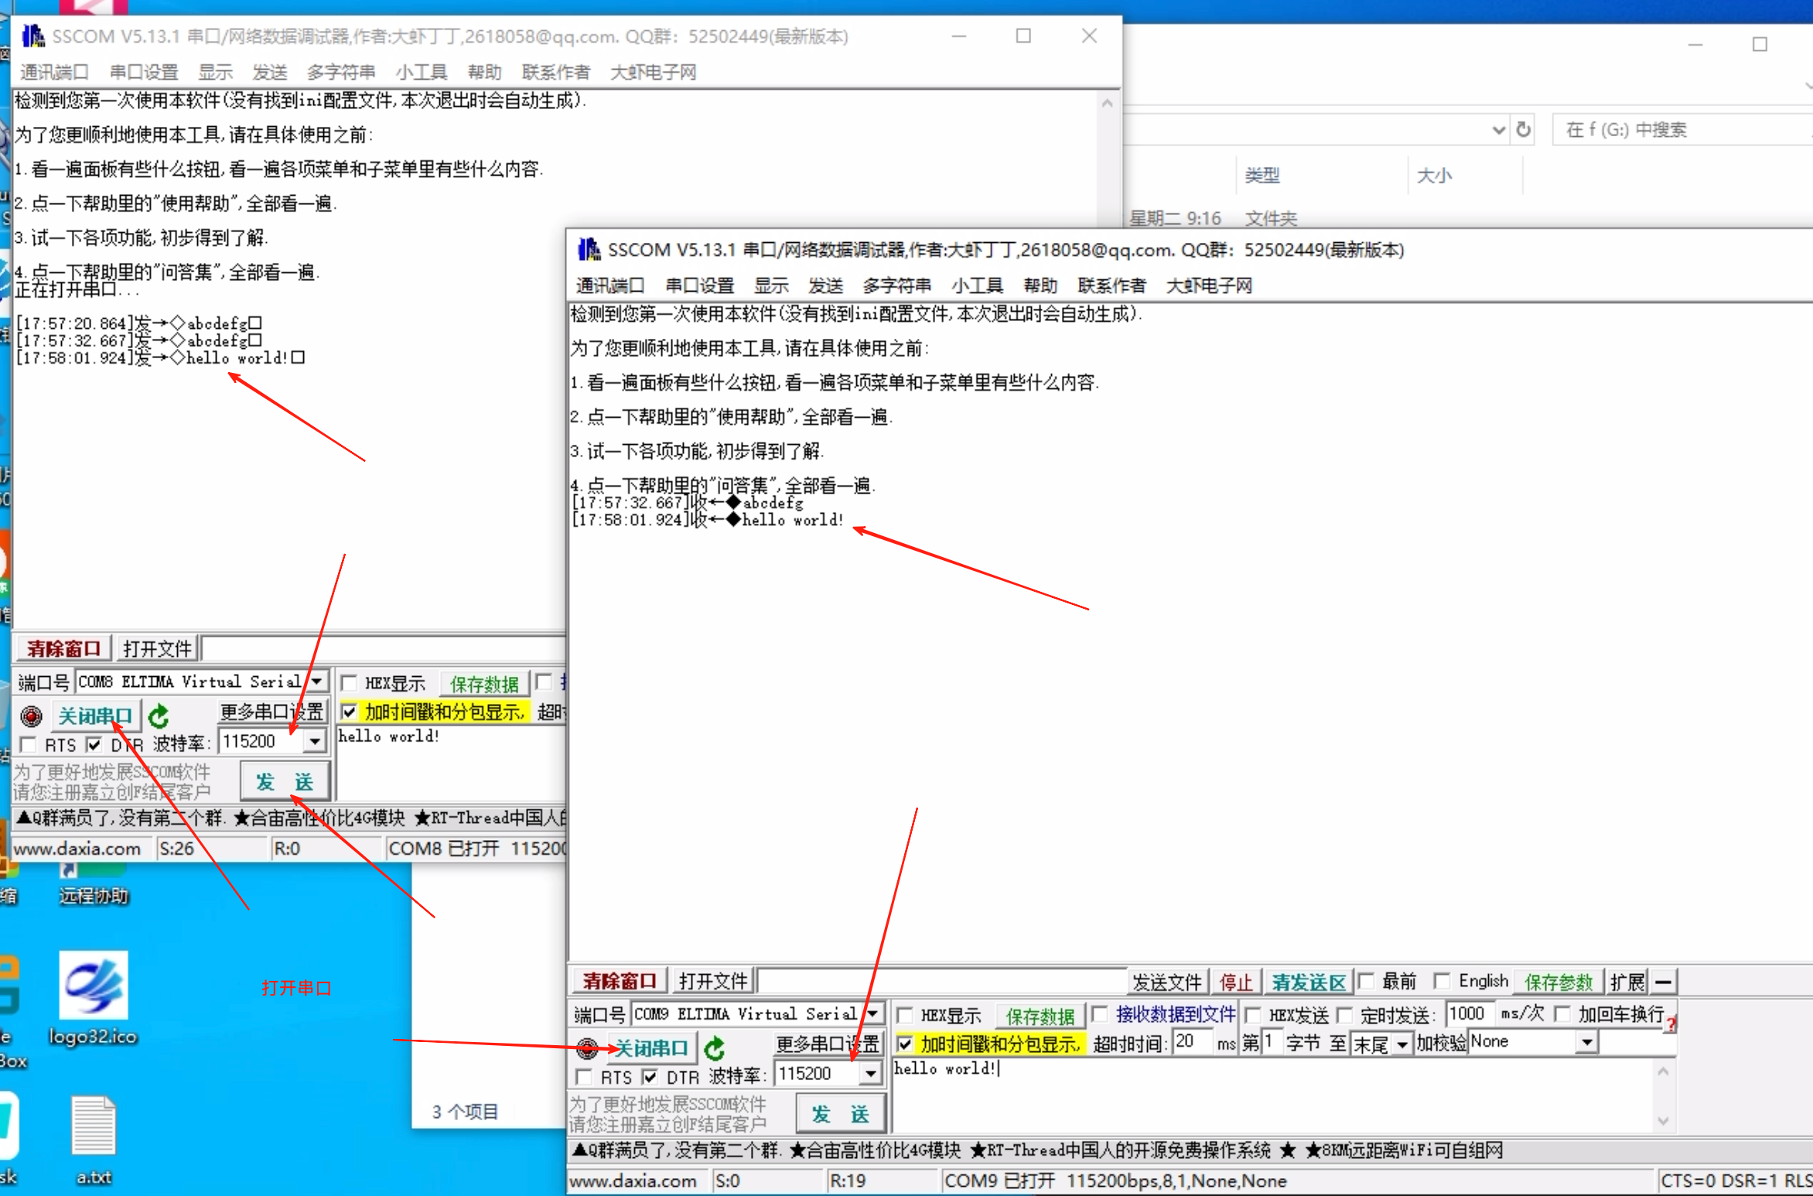Open 多字符串 menu in front SSCOM window
Screen dimensions: 1813x1196
tap(896, 285)
